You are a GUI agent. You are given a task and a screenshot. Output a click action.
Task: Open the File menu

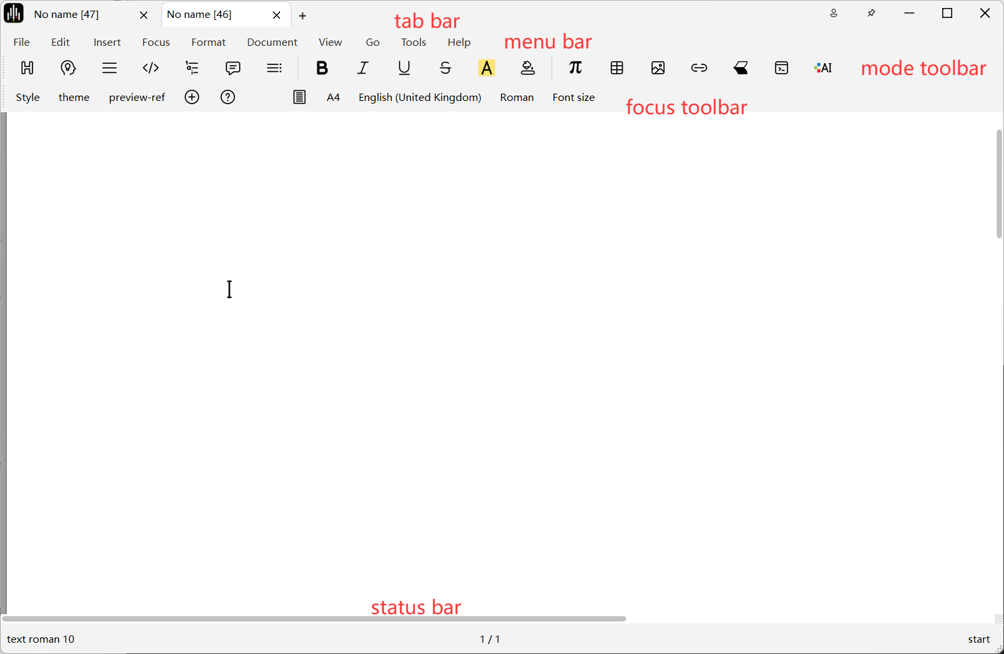point(21,42)
